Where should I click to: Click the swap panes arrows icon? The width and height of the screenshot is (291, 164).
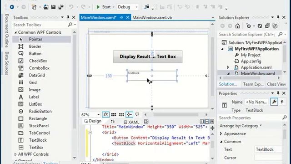[x=113, y=122]
